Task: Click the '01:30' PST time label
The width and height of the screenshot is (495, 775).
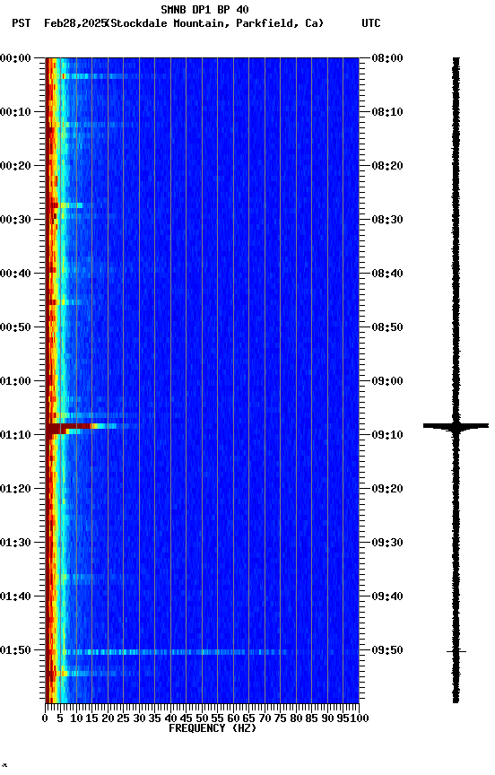Action: tap(15, 544)
